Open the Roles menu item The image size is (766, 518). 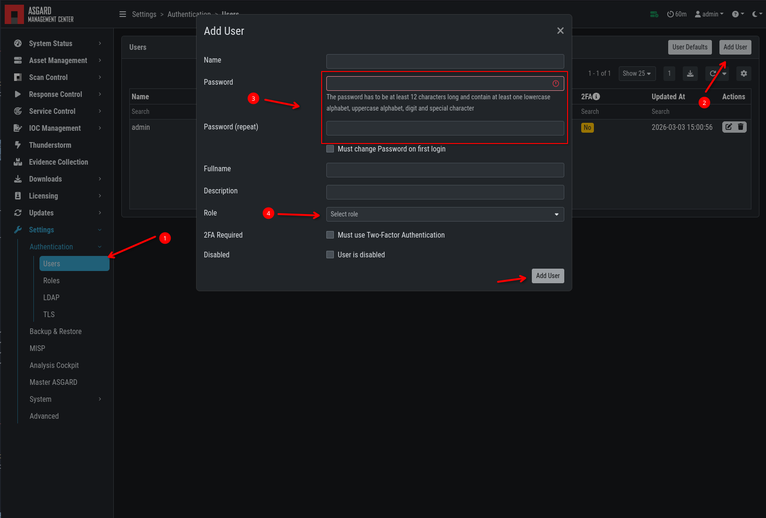[x=51, y=280]
